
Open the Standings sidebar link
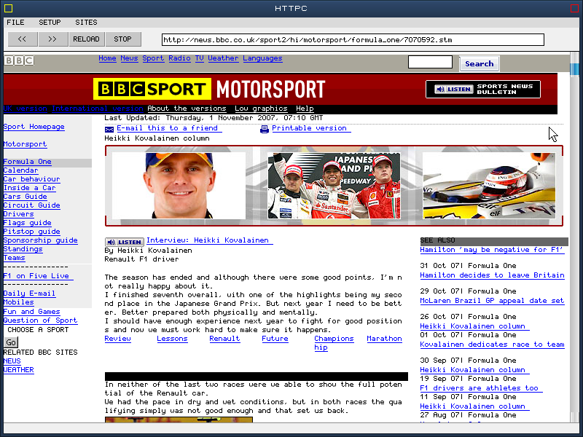pos(23,249)
